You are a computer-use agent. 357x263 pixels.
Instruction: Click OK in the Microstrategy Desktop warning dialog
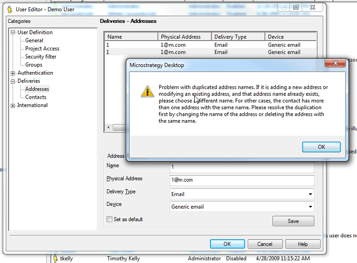coord(321,147)
